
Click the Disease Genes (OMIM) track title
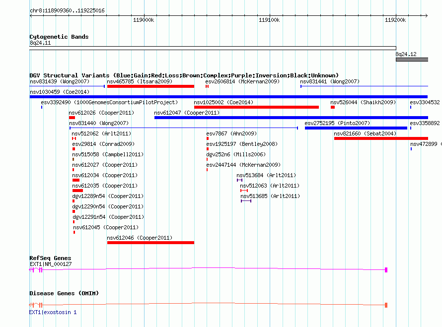pyautogui.click(x=64, y=293)
